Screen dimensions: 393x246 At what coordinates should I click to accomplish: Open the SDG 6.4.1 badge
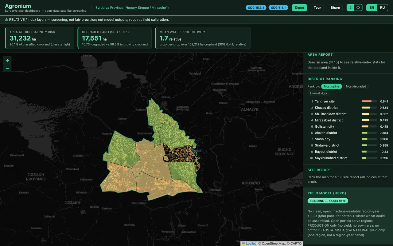point(278,8)
